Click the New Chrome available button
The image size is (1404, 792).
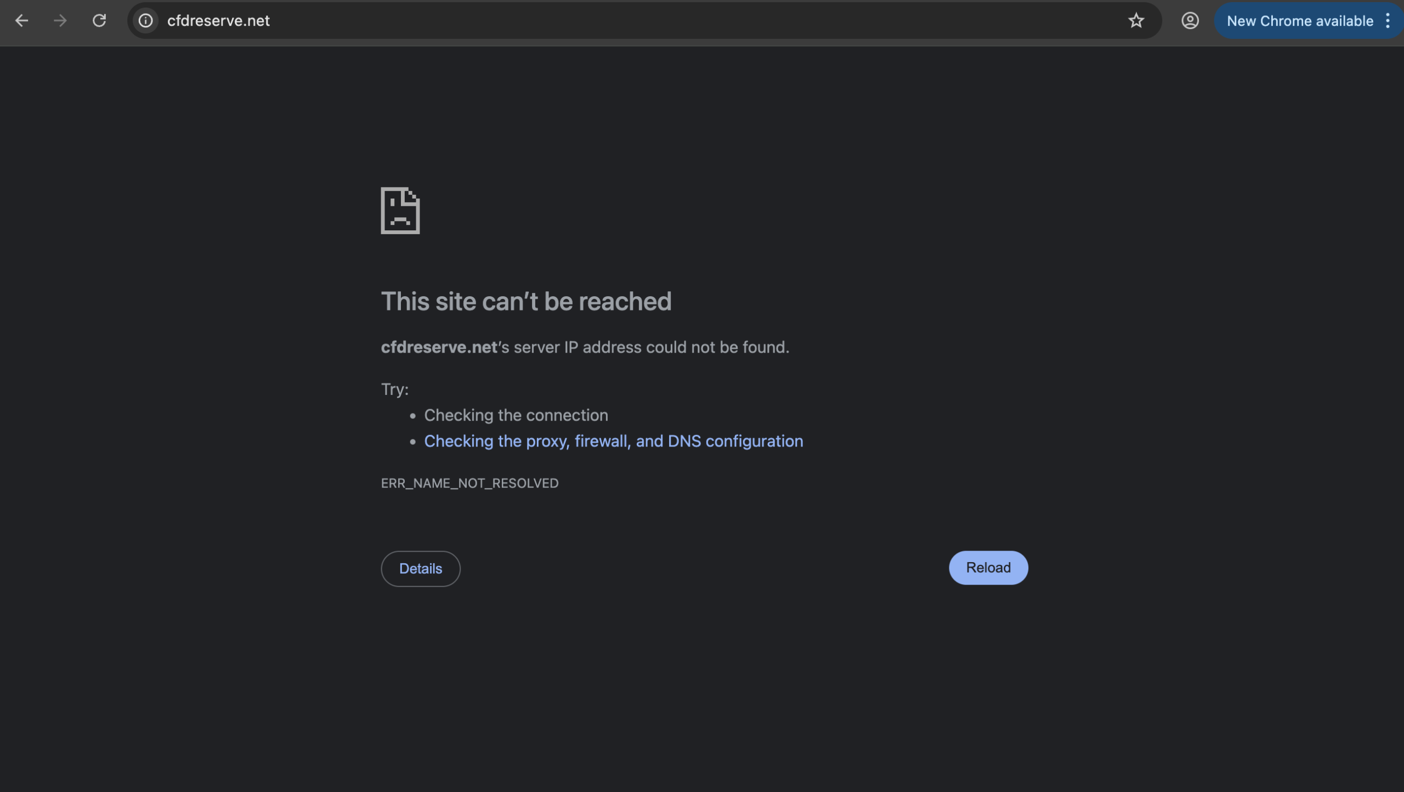1299,21
